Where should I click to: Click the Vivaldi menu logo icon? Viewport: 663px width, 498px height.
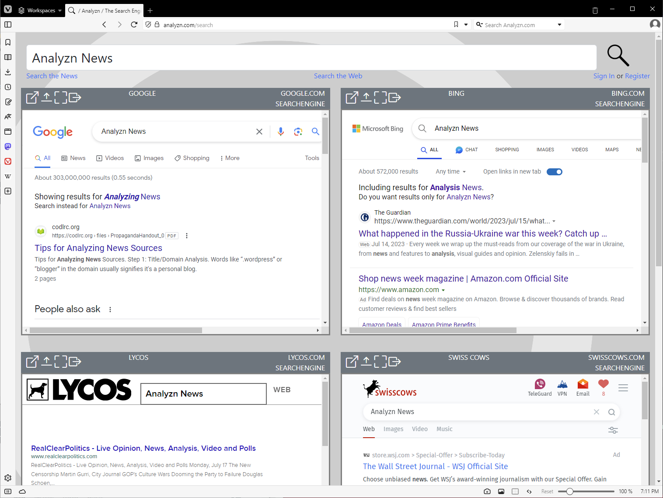(x=8, y=10)
